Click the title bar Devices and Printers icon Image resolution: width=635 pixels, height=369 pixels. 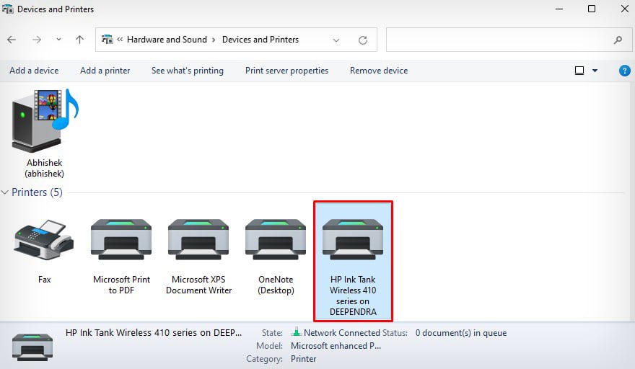(8, 9)
